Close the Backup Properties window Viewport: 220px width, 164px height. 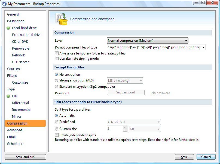click(x=212, y=2)
